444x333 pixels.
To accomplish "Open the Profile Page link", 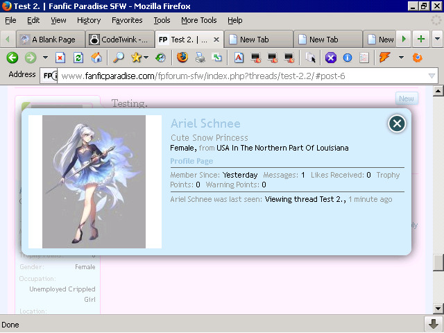I will (191, 161).
